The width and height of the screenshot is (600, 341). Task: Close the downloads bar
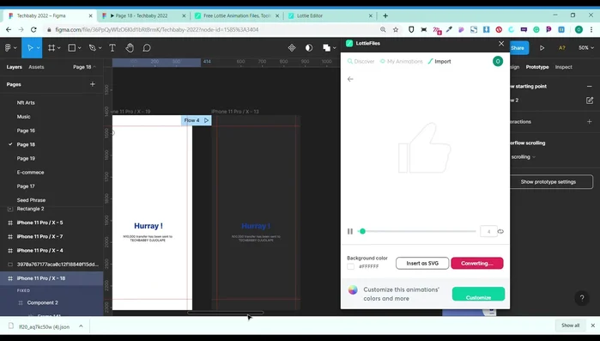(593, 326)
